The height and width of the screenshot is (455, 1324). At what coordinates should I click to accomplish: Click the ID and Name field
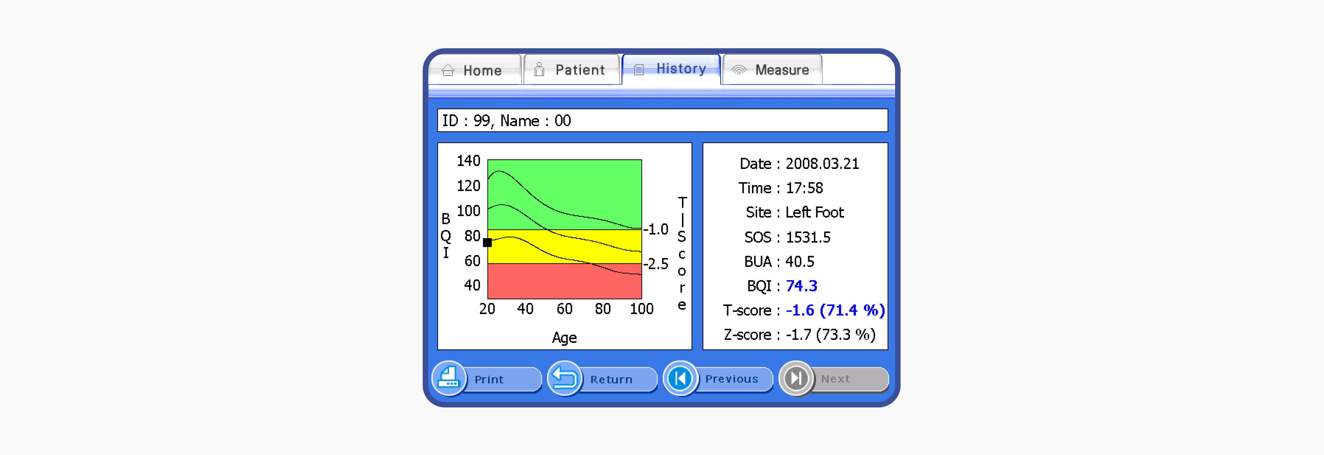pos(662,121)
